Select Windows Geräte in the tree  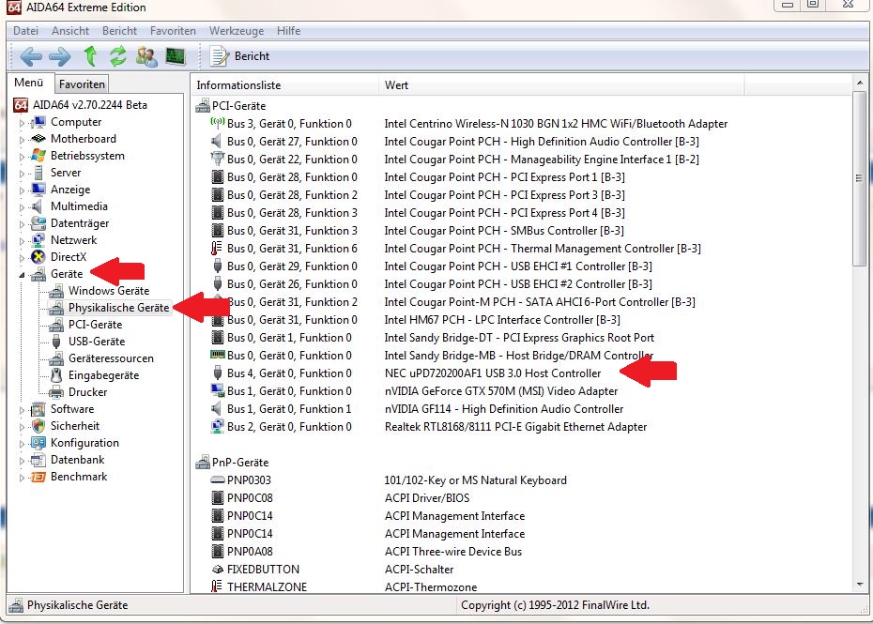tap(109, 291)
